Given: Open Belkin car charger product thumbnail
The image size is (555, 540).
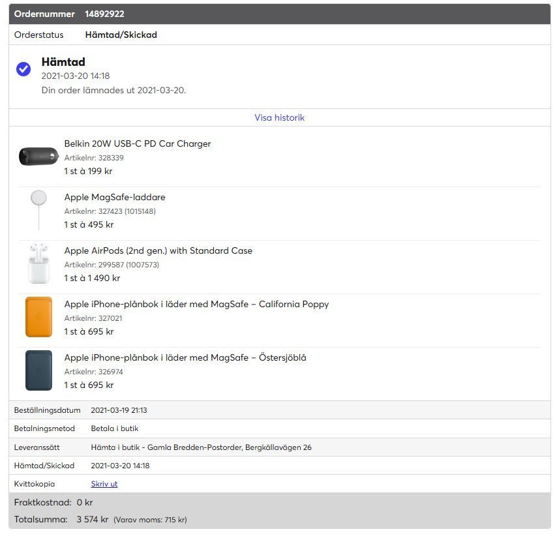Looking at the screenshot, I should point(38,157).
